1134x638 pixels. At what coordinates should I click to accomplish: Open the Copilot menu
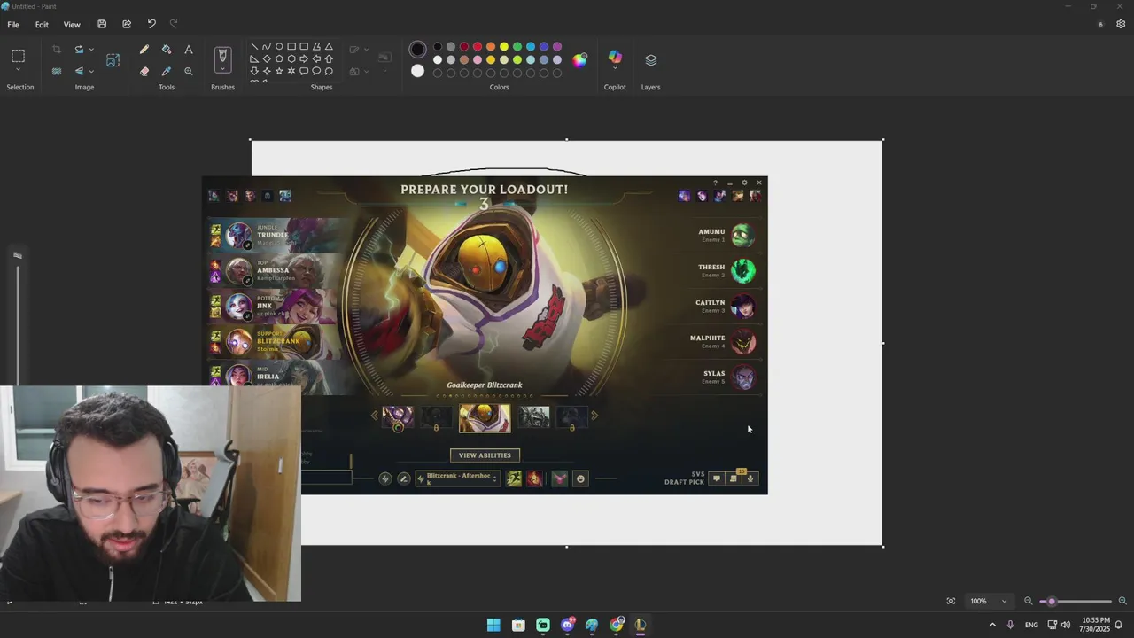[615, 60]
